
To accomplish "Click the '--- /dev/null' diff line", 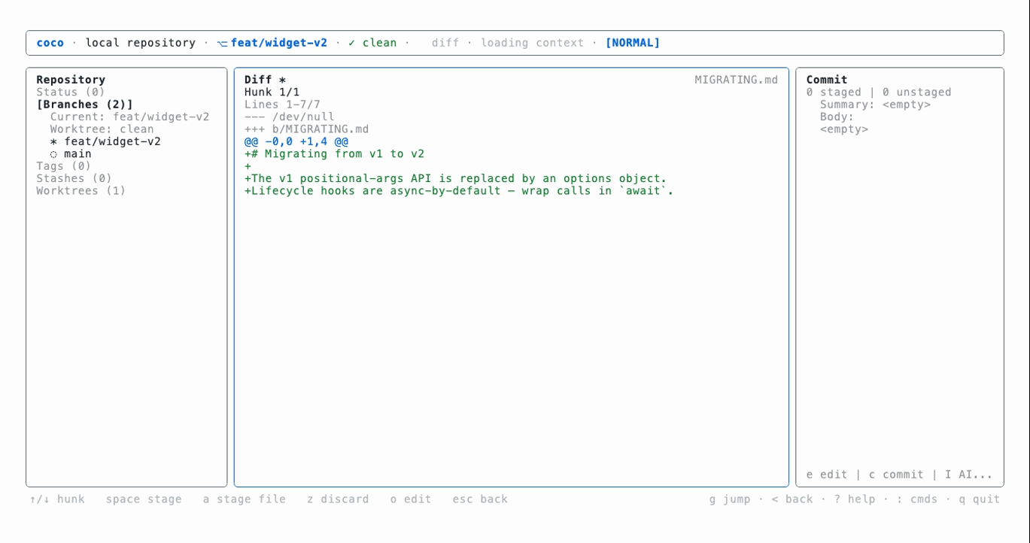I will click(289, 117).
